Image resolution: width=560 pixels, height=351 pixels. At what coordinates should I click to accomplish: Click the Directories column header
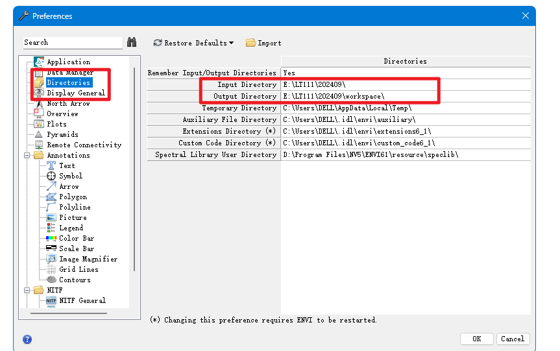coord(406,62)
